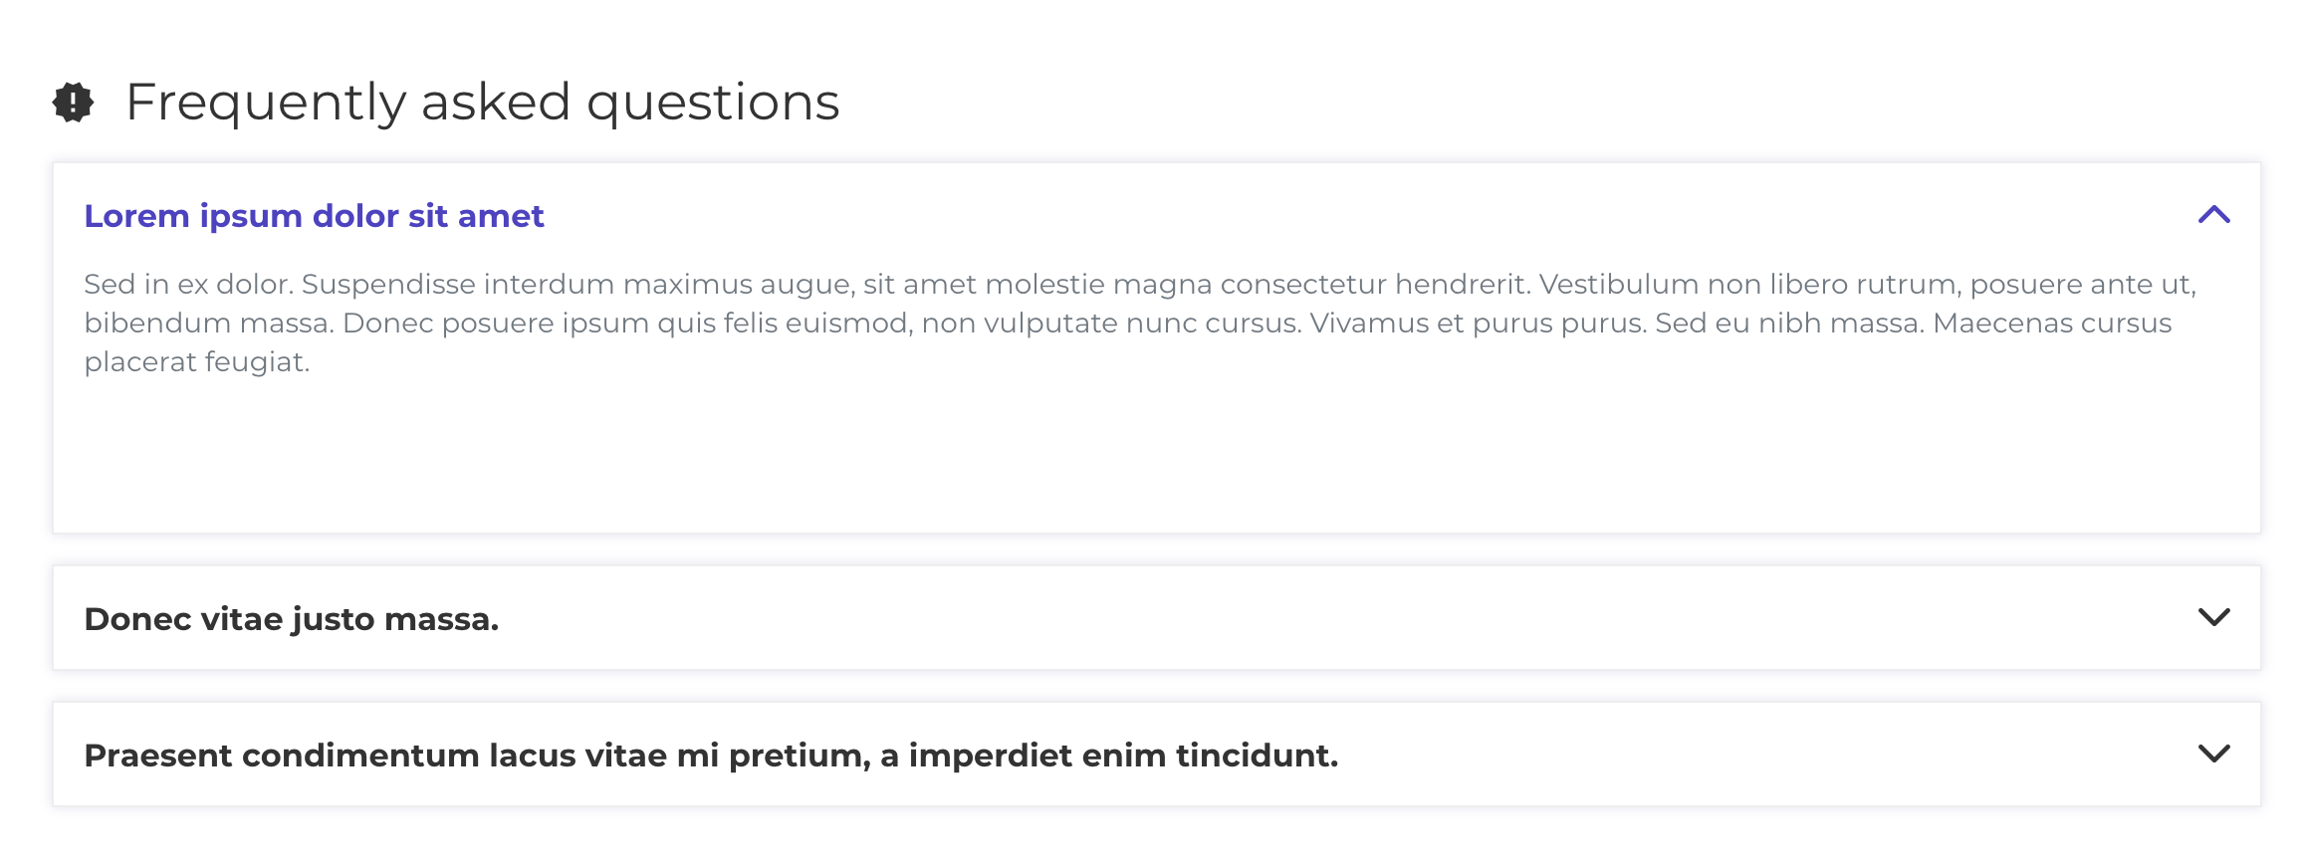Expand the 'Praesent condimentum lacus vitae' question
This screenshot has width=2302, height=866.
[x=711, y=756]
